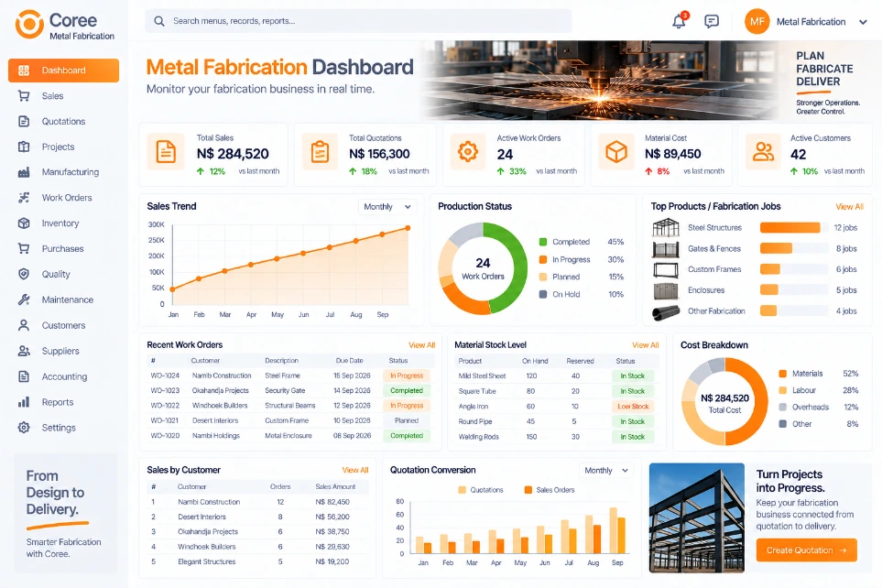Open the Dashboard menu item
This screenshot has width=882, height=588.
[x=63, y=71]
